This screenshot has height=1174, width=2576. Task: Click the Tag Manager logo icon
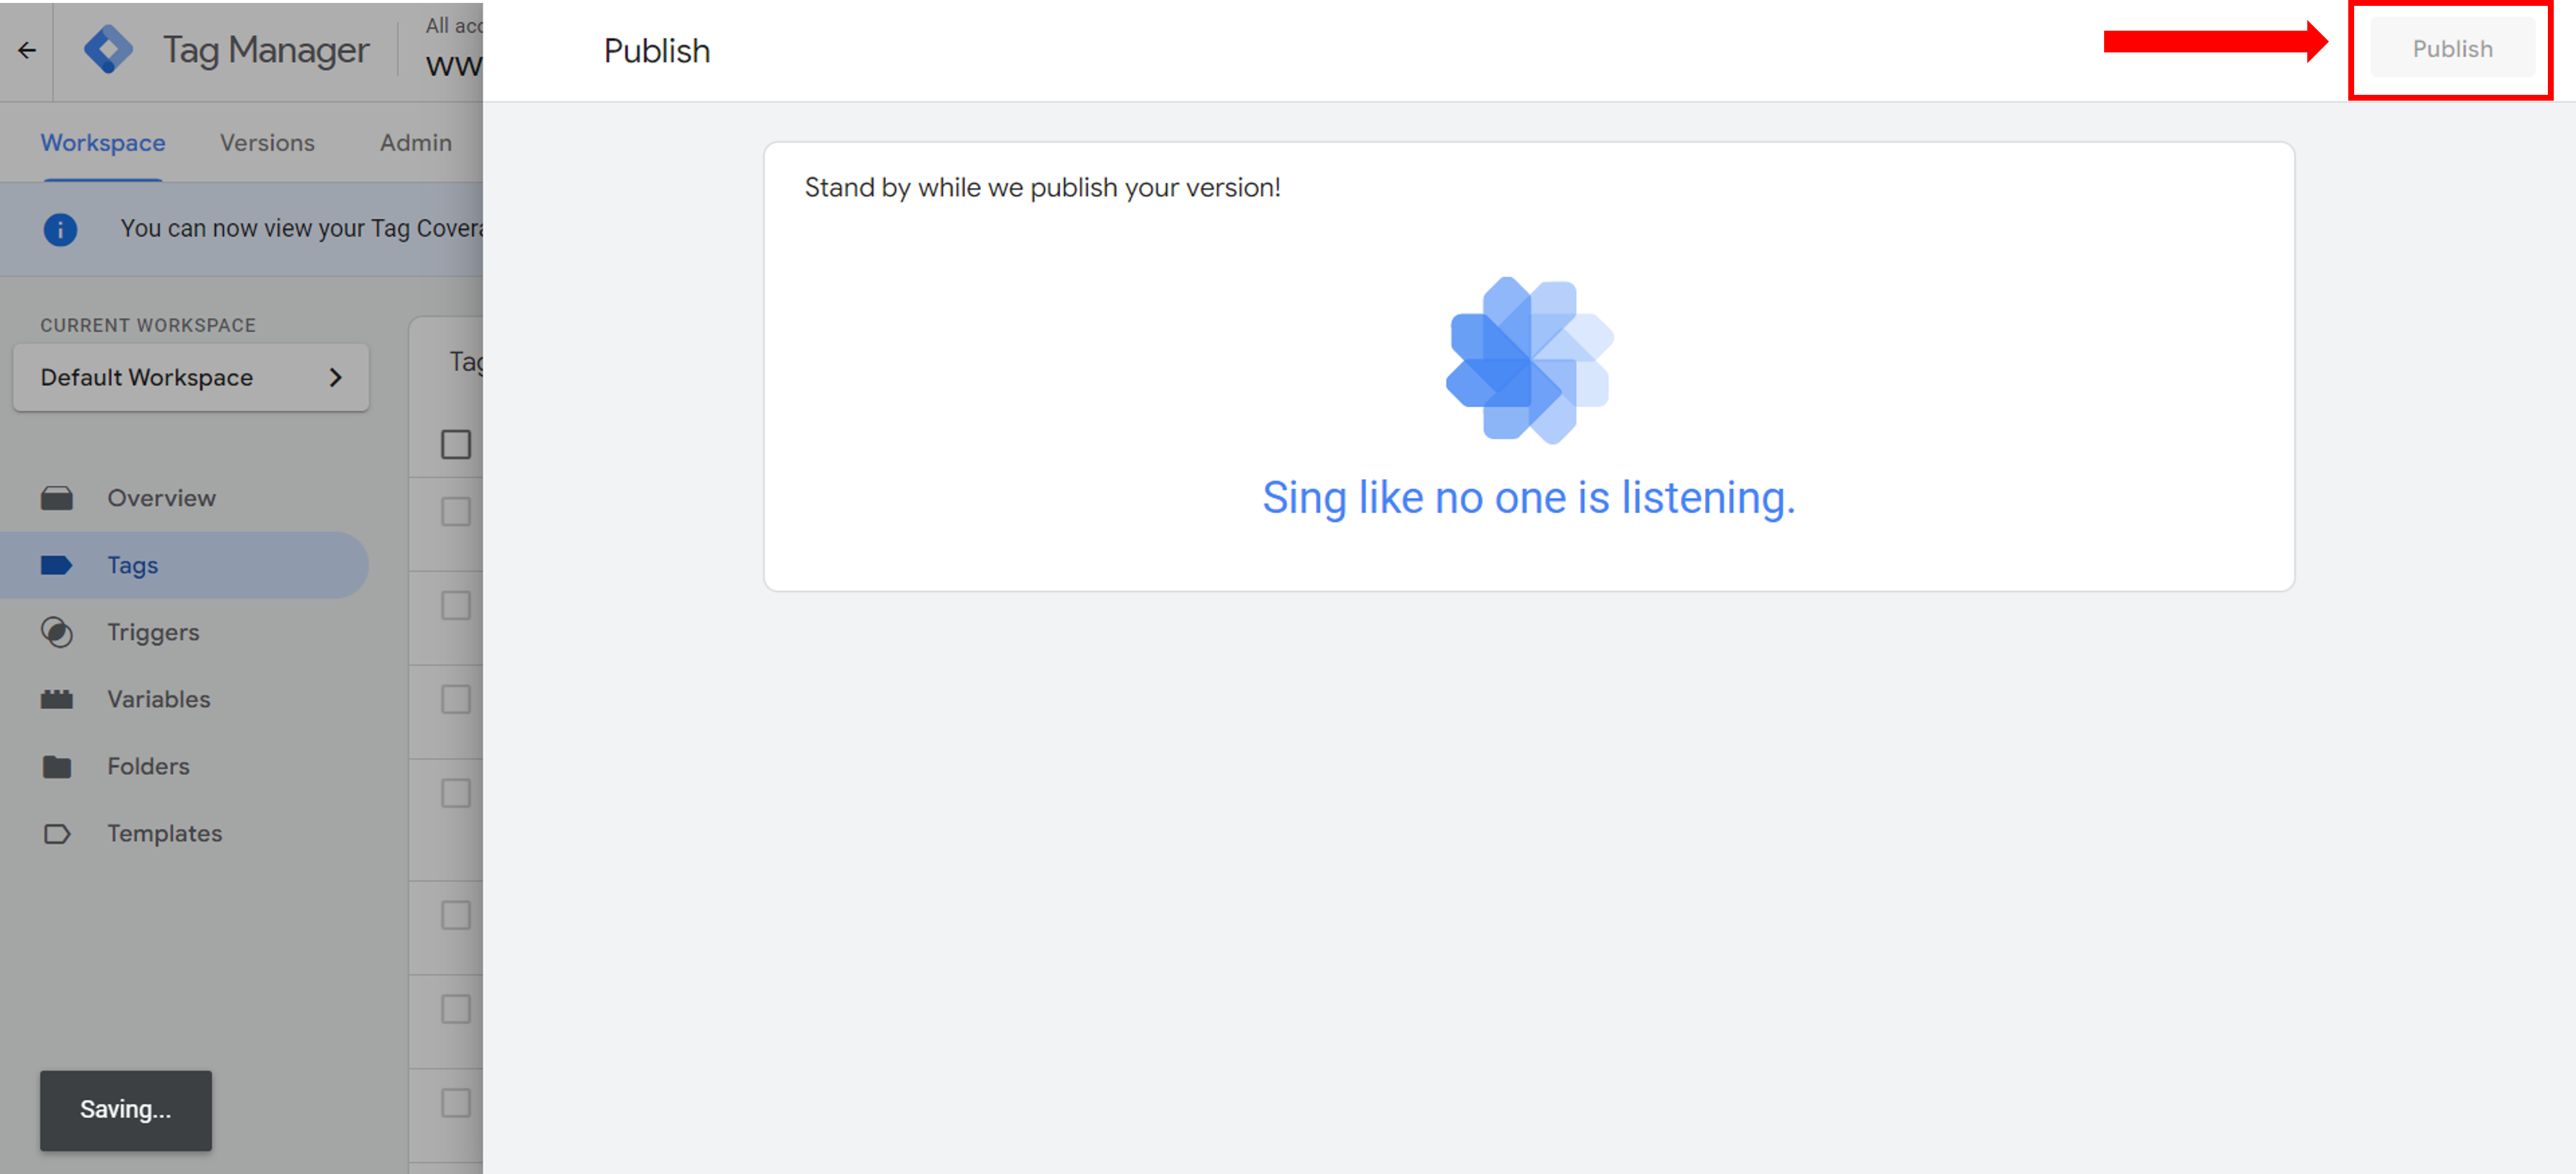tap(108, 50)
